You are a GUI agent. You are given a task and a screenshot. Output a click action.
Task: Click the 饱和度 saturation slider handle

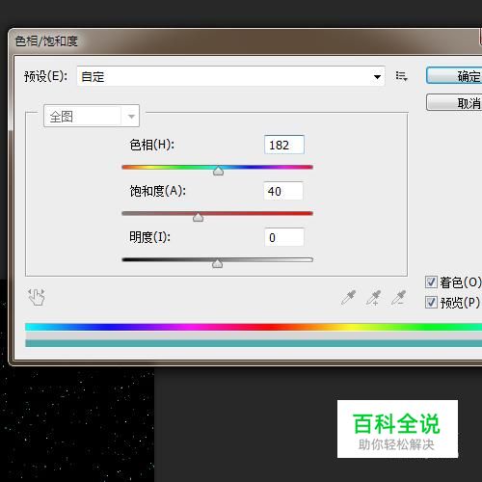click(x=198, y=217)
